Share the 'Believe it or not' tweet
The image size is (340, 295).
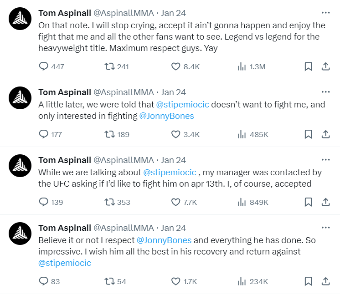[x=325, y=281]
